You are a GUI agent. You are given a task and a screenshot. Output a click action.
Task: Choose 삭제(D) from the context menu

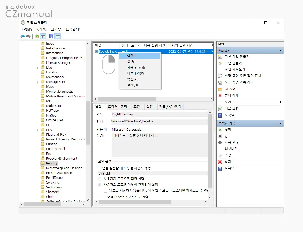(x=139, y=85)
